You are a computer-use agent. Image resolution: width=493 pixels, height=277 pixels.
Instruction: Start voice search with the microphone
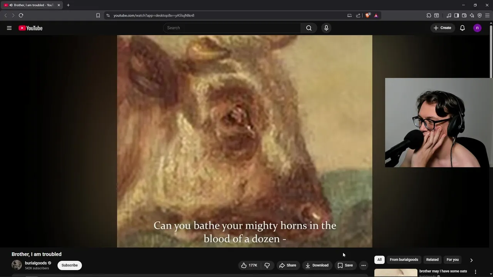coord(326,28)
